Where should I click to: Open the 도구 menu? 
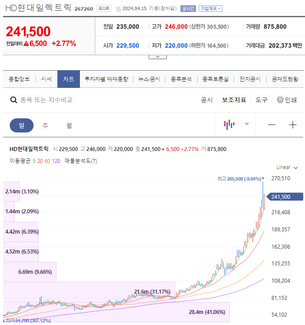click(x=261, y=100)
